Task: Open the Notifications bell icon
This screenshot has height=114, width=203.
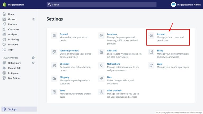Action: click(x=101, y=65)
